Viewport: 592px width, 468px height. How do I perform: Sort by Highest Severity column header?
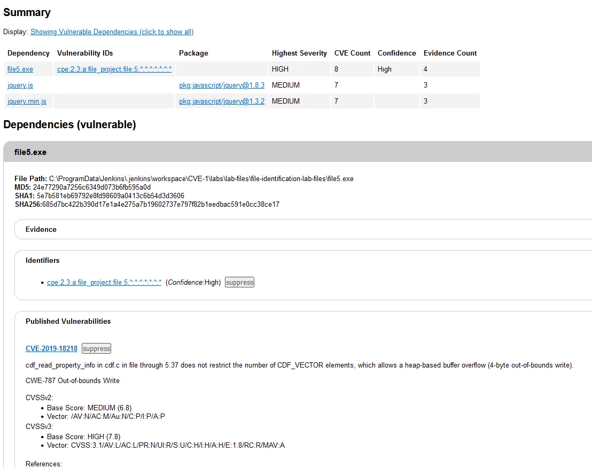pyautogui.click(x=299, y=53)
